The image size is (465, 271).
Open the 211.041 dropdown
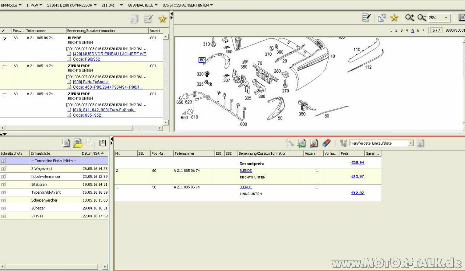pyautogui.click(x=113, y=5)
